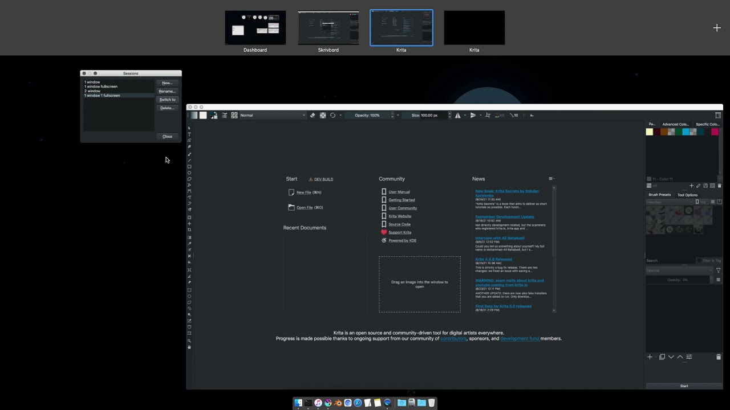Click the reload original preset icon
Viewport: 730px width, 410px height.
click(333, 116)
